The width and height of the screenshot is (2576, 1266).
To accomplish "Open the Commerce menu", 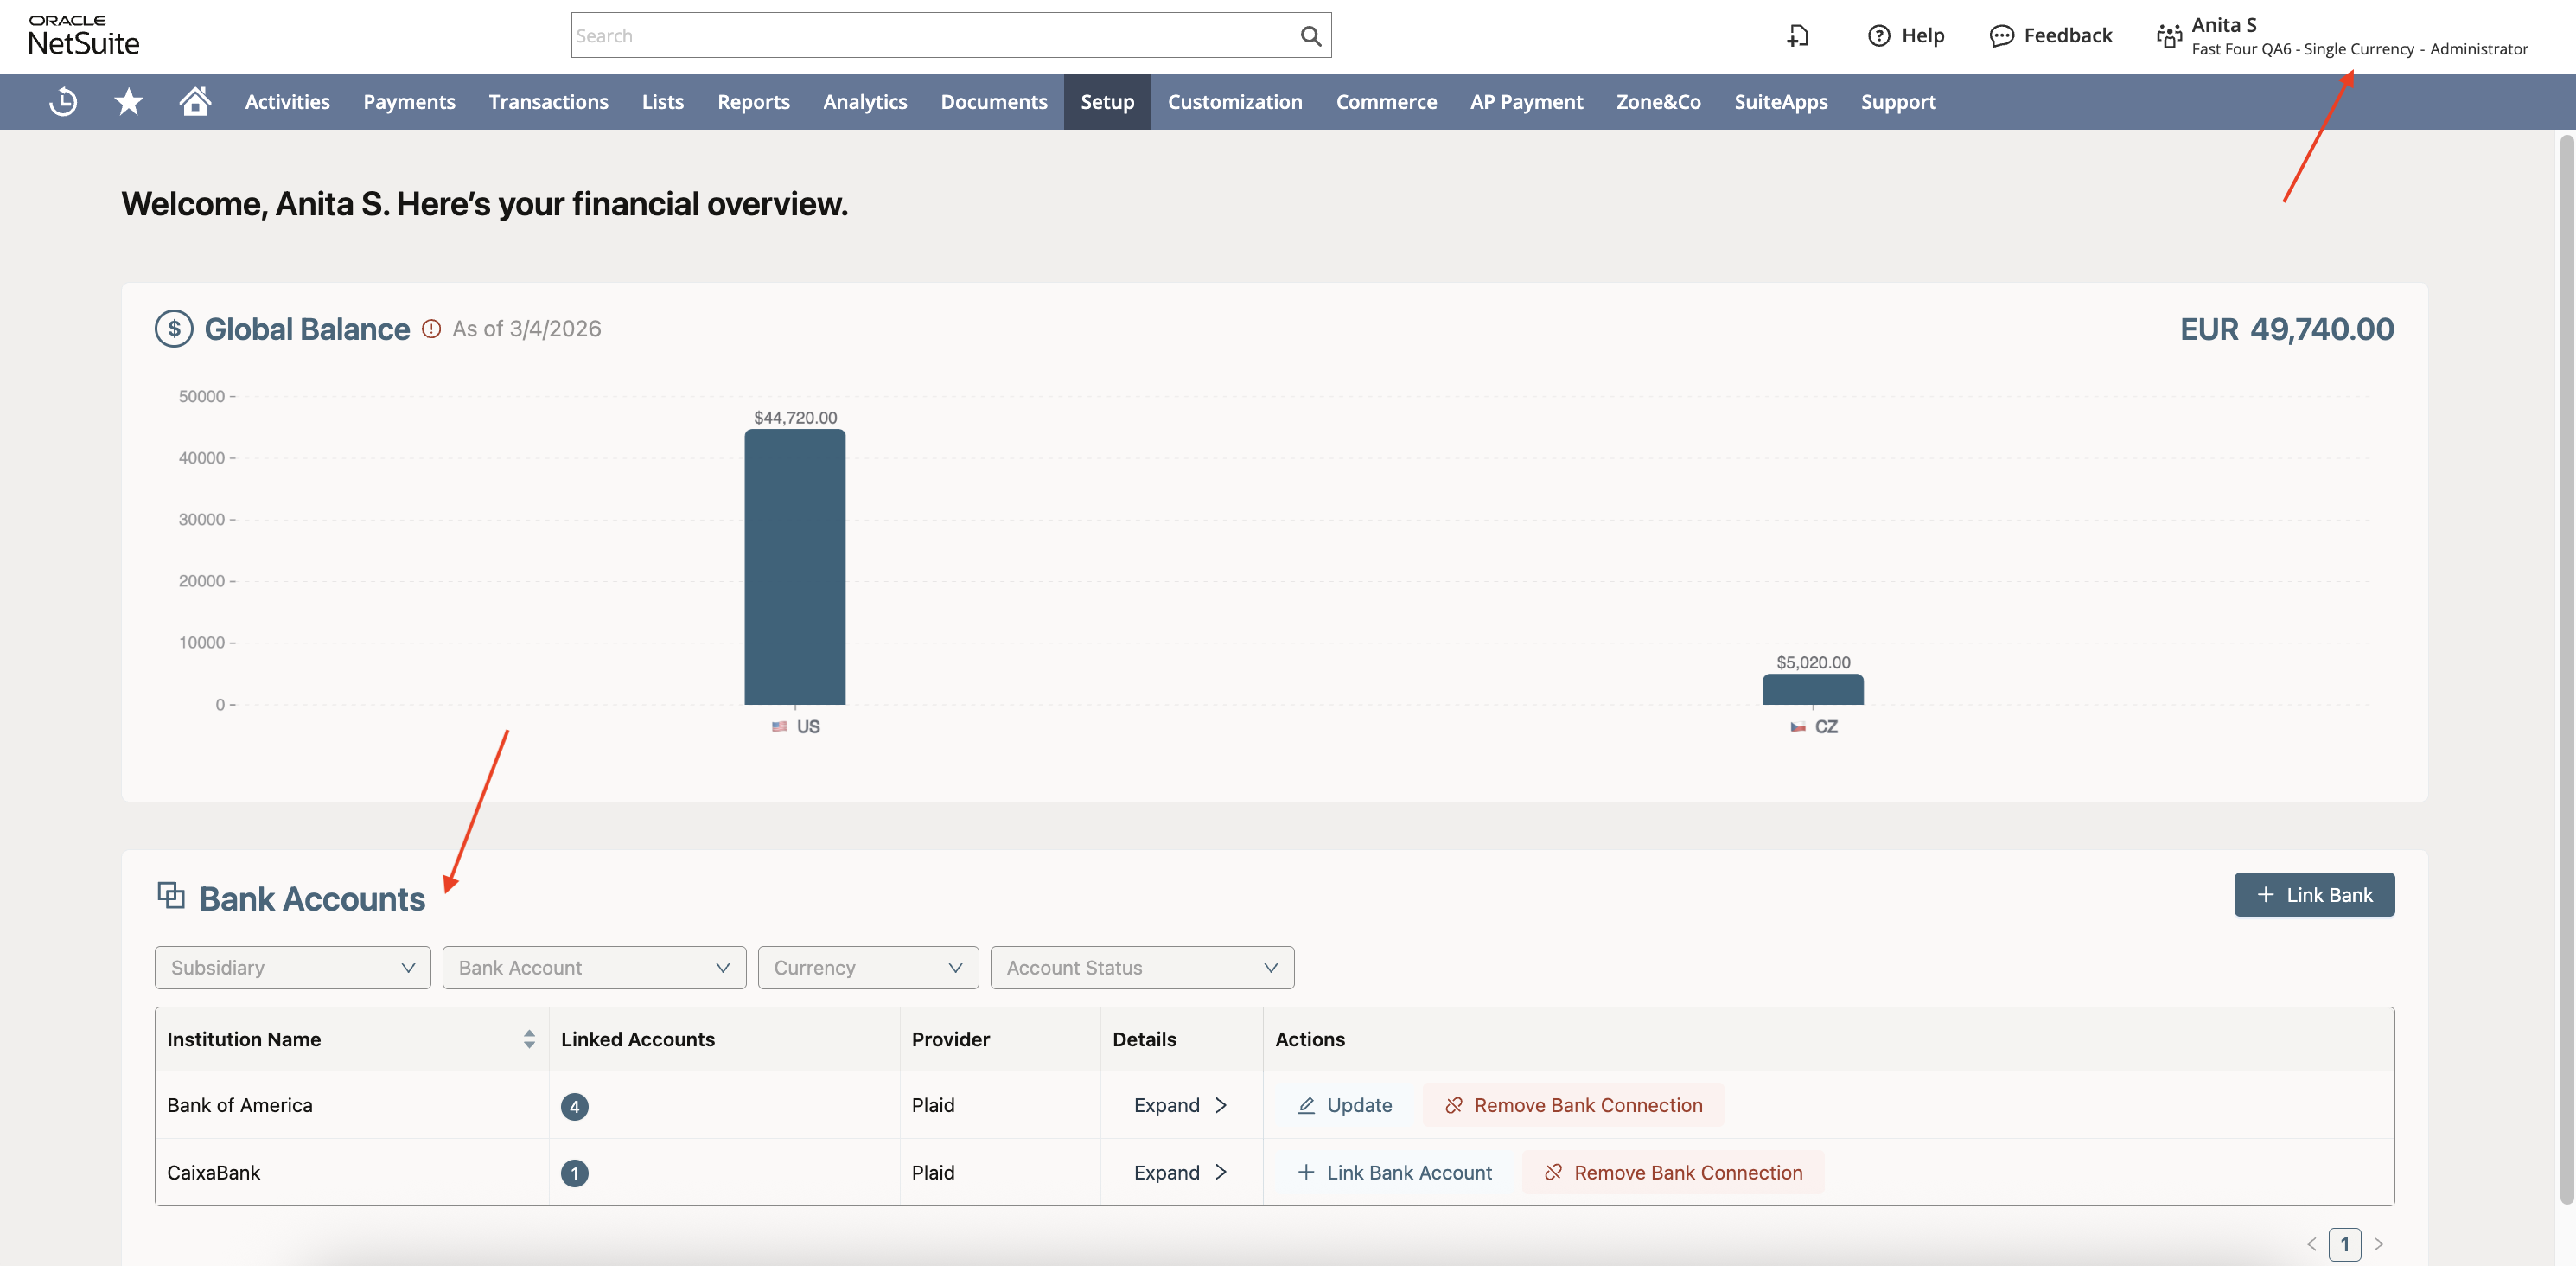I will [1386, 101].
